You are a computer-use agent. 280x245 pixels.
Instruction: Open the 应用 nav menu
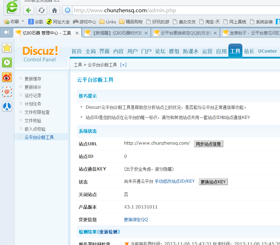pos(221,51)
